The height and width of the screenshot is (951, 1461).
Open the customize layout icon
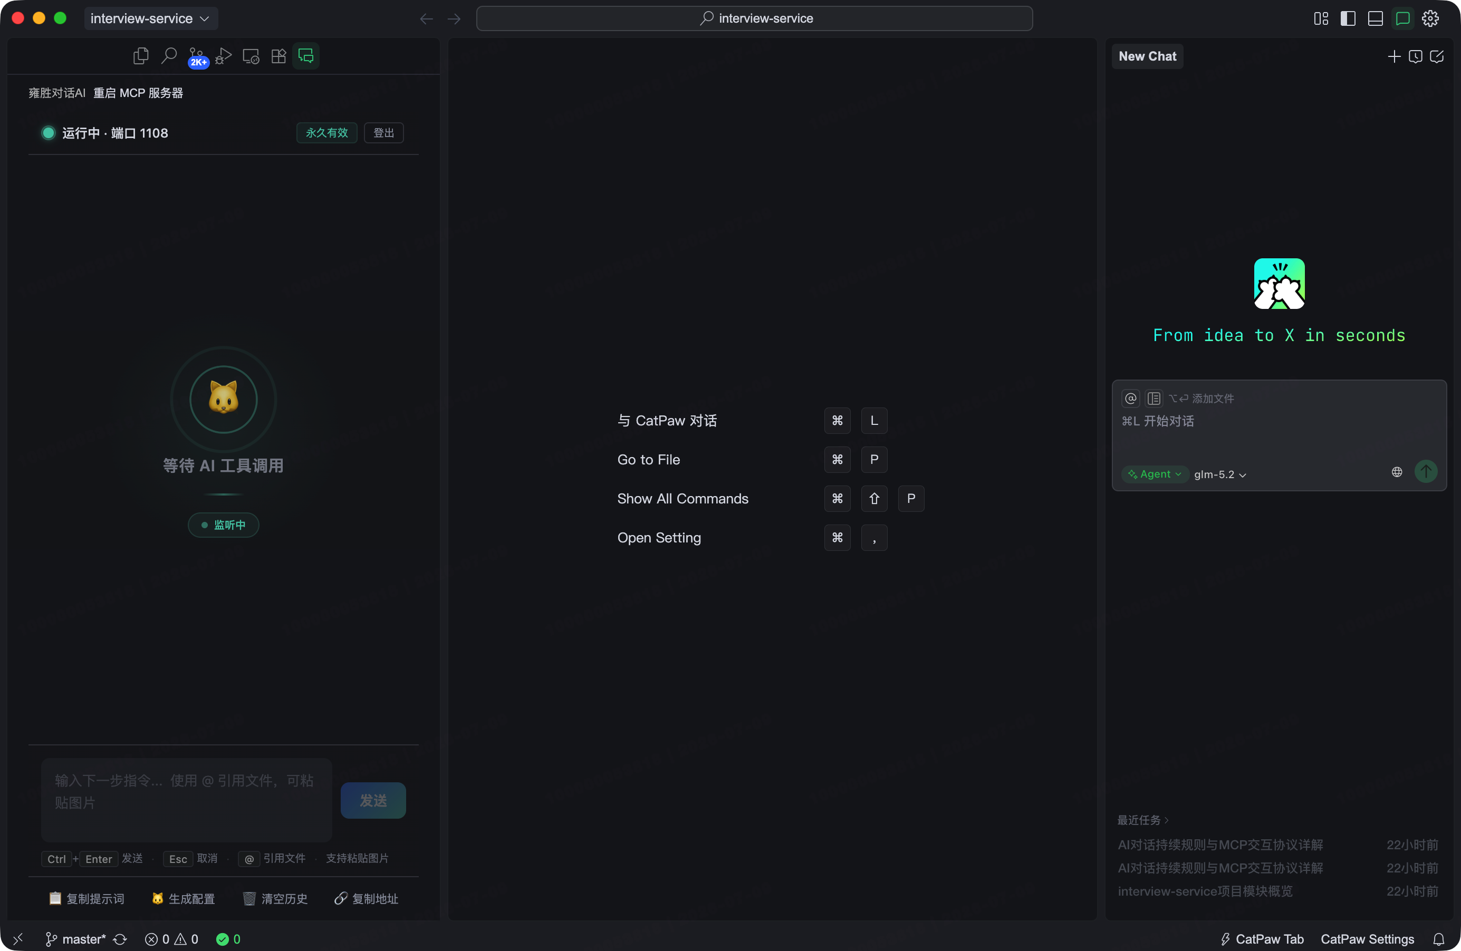(1321, 18)
